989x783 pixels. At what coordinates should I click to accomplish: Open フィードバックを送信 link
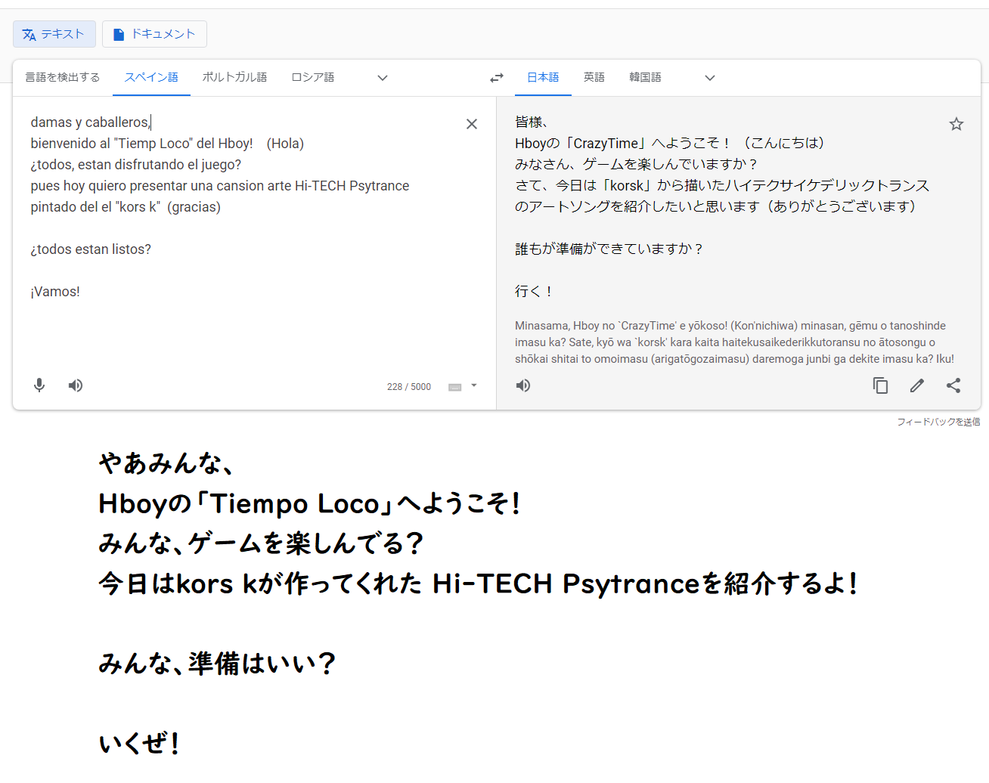click(938, 422)
